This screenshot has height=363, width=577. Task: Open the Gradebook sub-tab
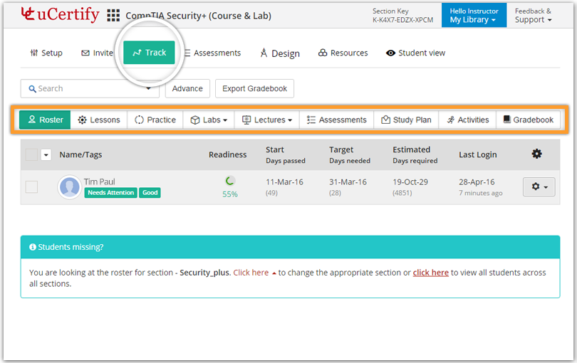[528, 120]
